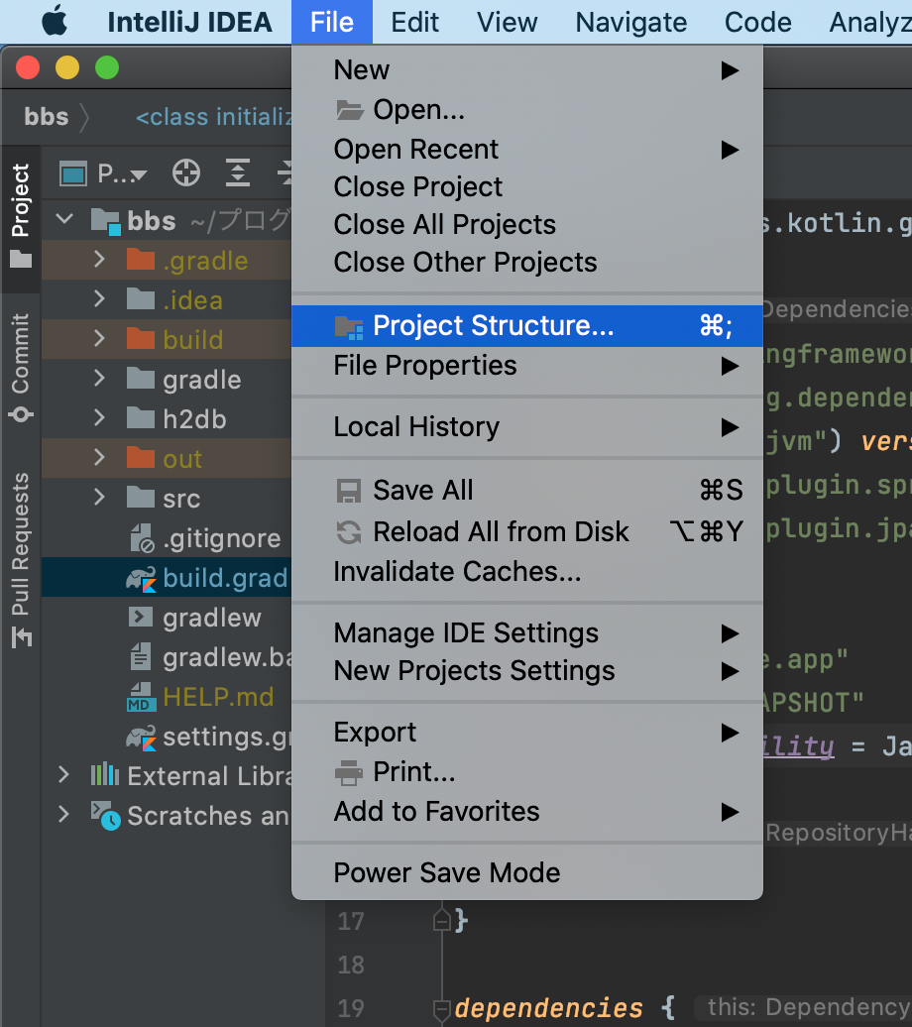912x1027 pixels.
Task: Click the HELP.md markdown file icon
Action: pyautogui.click(x=142, y=697)
